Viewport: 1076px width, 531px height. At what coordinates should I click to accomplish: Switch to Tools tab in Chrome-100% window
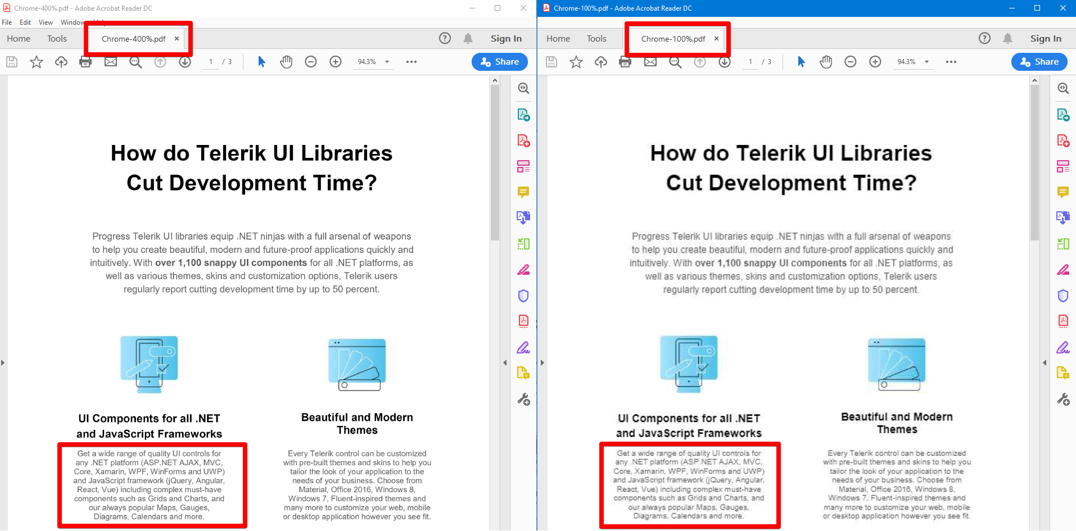coord(596,38)
